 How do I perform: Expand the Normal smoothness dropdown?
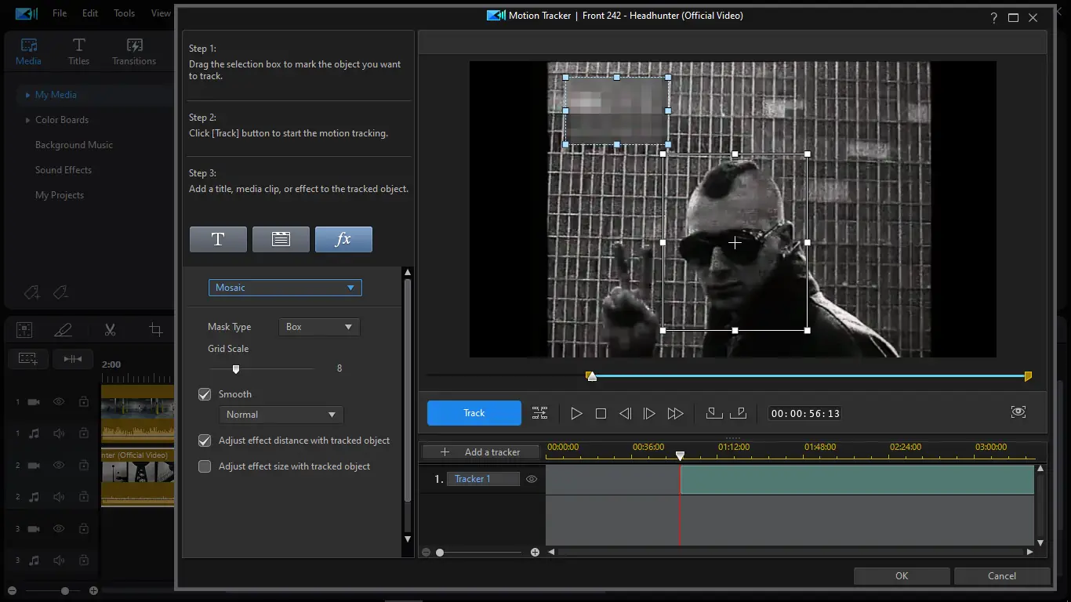281,415
